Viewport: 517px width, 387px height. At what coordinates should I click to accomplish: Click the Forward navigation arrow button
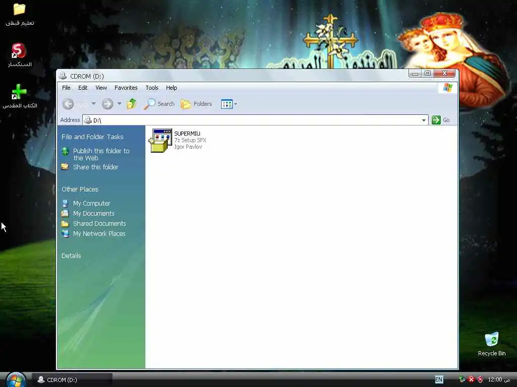click(x=108, y=104)
